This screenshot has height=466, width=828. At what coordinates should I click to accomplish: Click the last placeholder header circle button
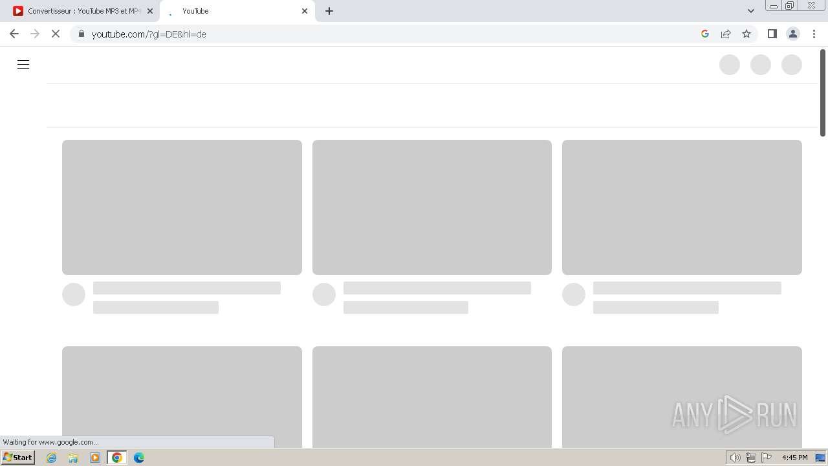(792, 65)
